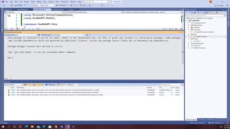Image resolution: width=230 pixels, height=129 pixels.
Task: Select IssueDbContext.cs in Solution Explorer
Action: point(201,37)
